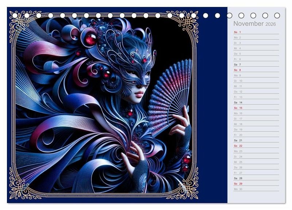
Task: Click the date row Mi 25
Action: (x=256, y=162)
